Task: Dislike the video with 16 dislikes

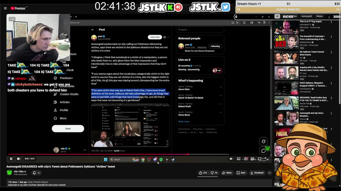Action: coord(214,173)
